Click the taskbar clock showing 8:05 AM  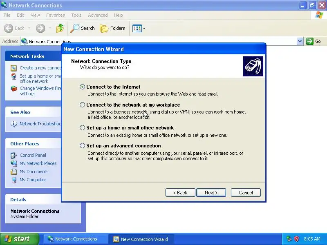pyautogui.click(x=312, y=239)
